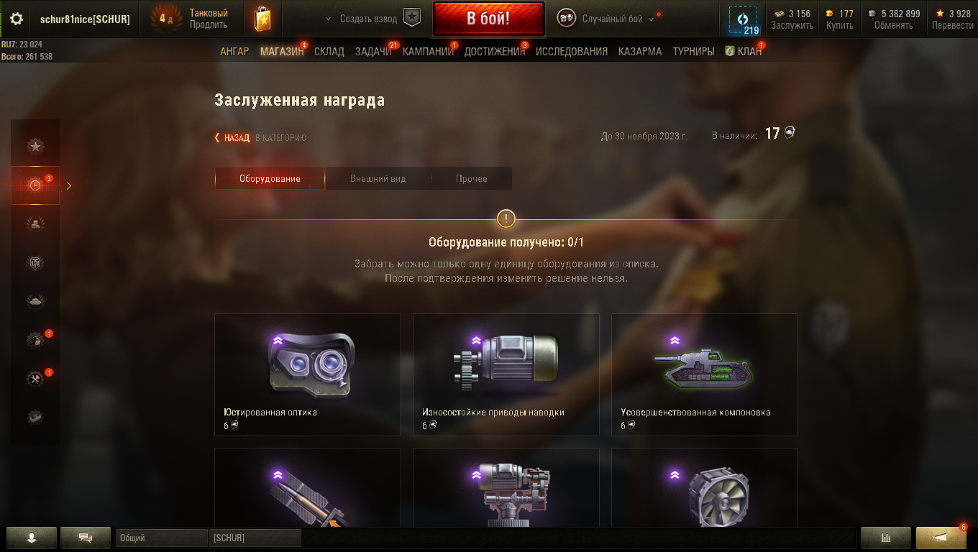The width and height of the screenshot is (978, 552).
Task: Start battle with В бой! button
Action: coord(488,19)
